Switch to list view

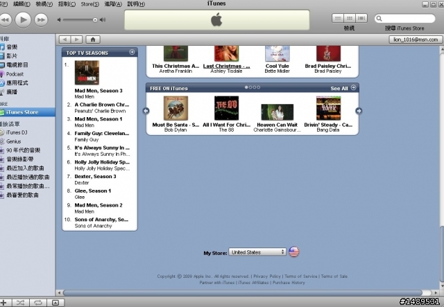coord(338,19)
